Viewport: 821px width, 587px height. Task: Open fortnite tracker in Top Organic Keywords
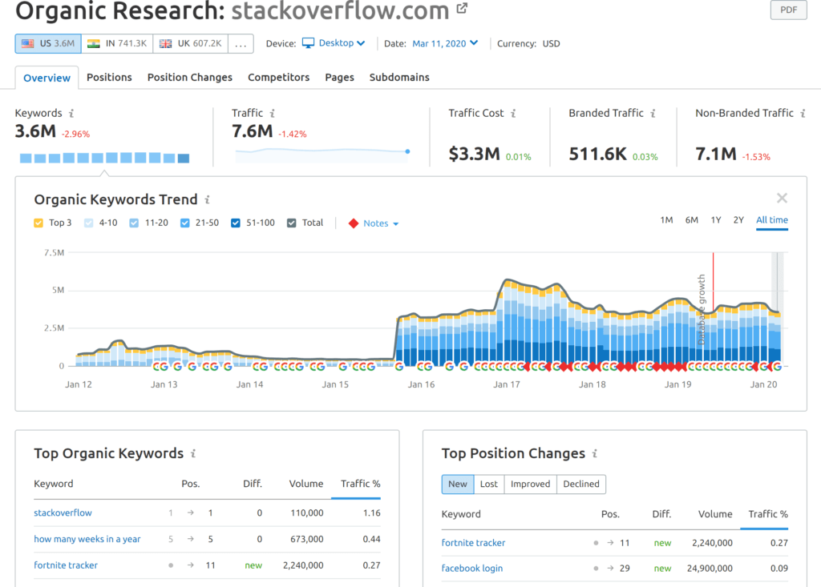66,565
